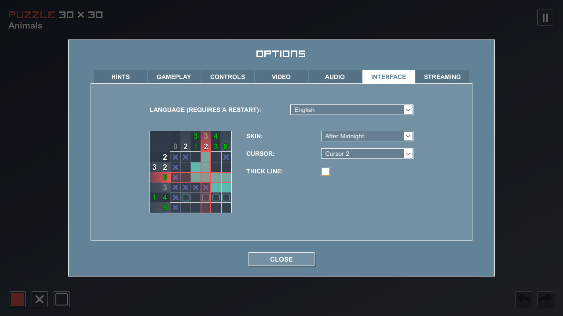563x316 pixels.
Task: Pause the puzzle with the pause icon
Action: click(545, 18)
